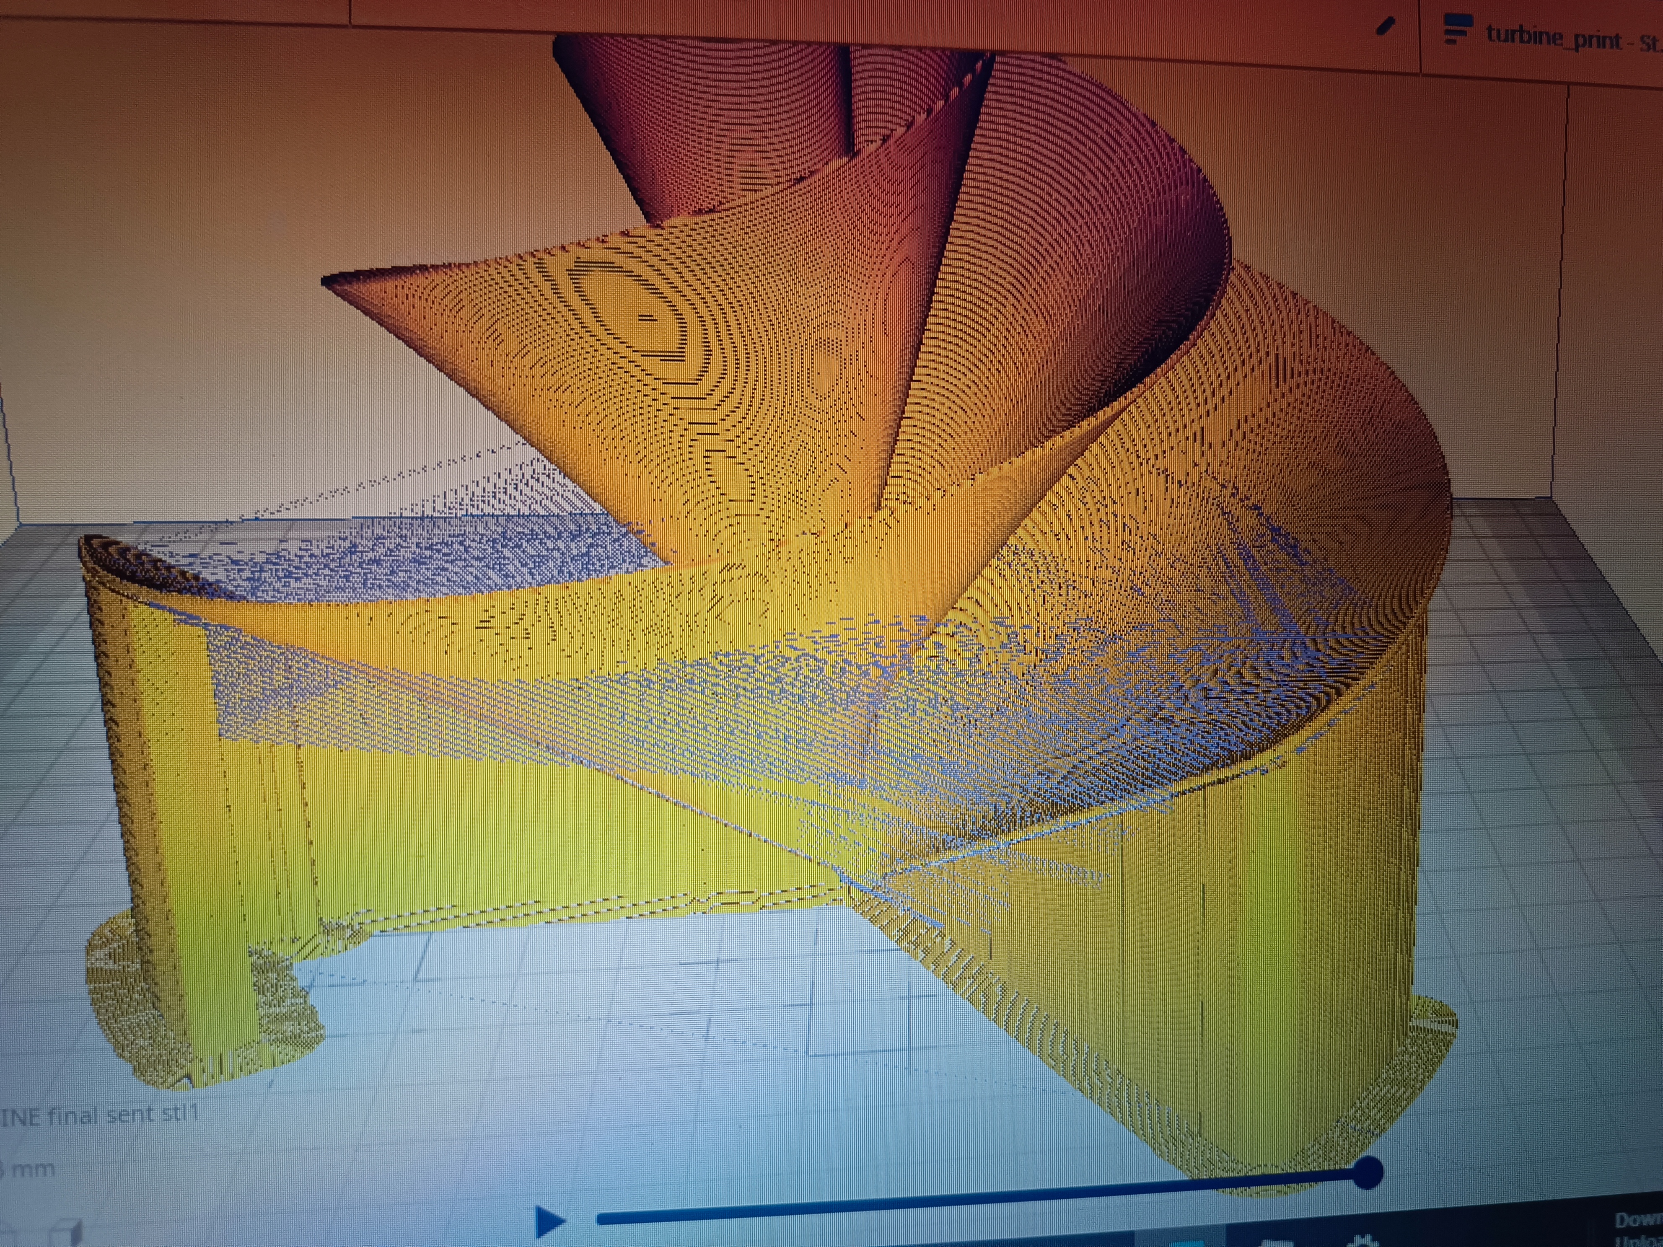
Task: Click the pointed orange blade tip
Action: tap(338, 282)
